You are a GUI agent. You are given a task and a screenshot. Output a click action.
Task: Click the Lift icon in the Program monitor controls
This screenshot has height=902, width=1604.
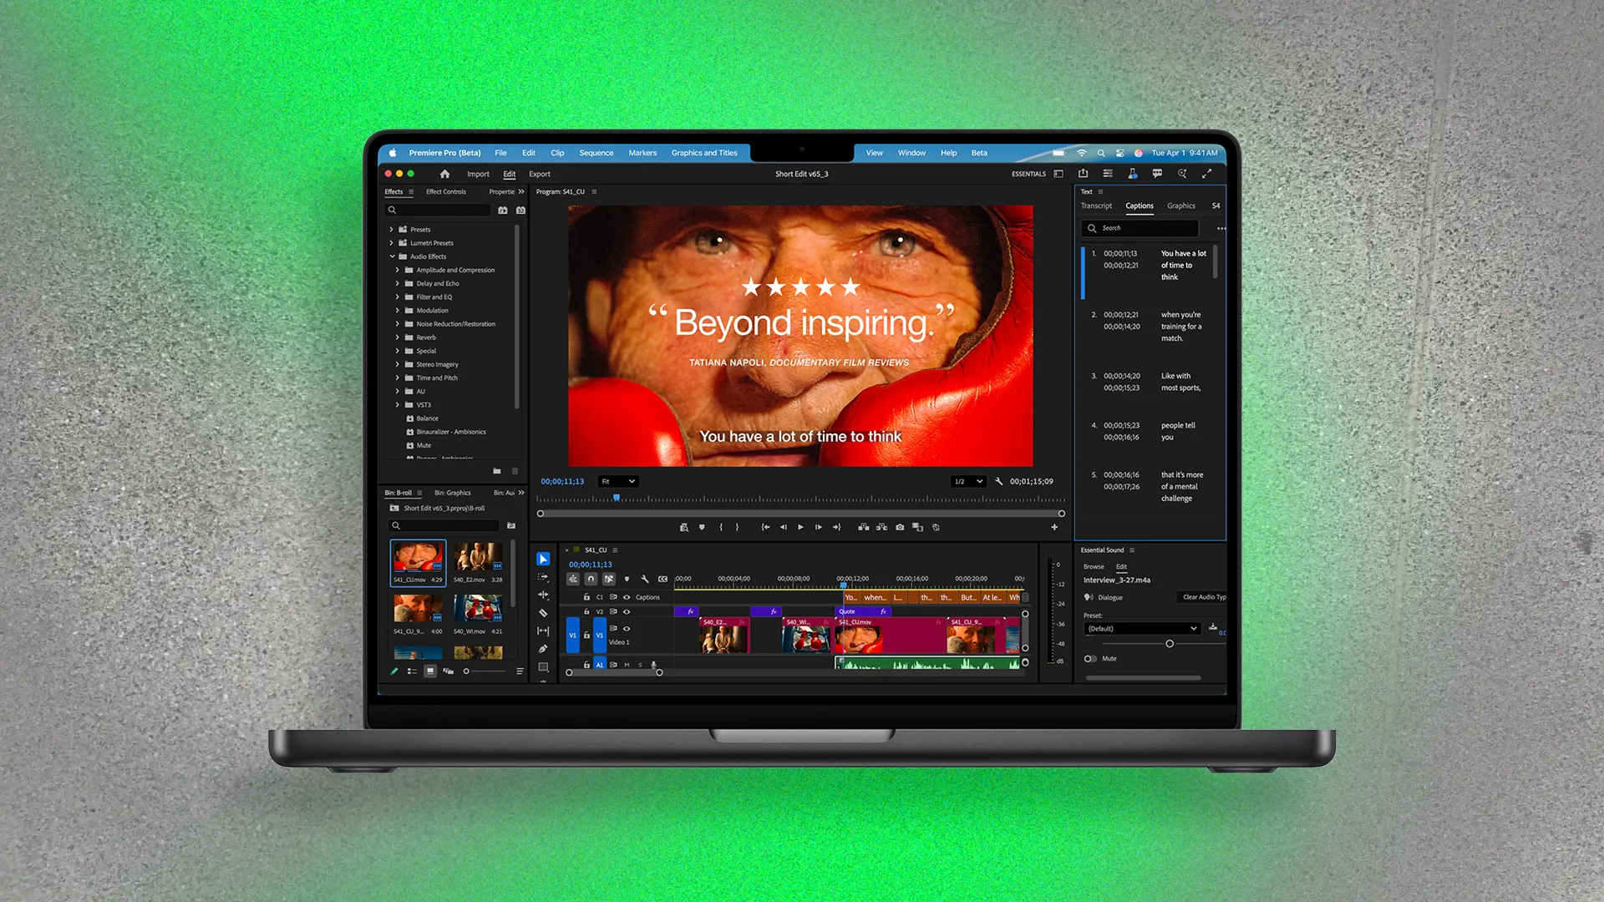pos(863,527)
